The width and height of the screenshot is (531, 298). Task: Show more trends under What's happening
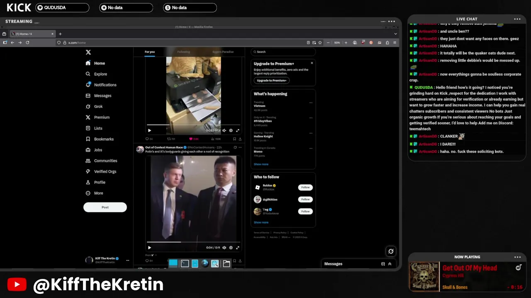(261, 164)
